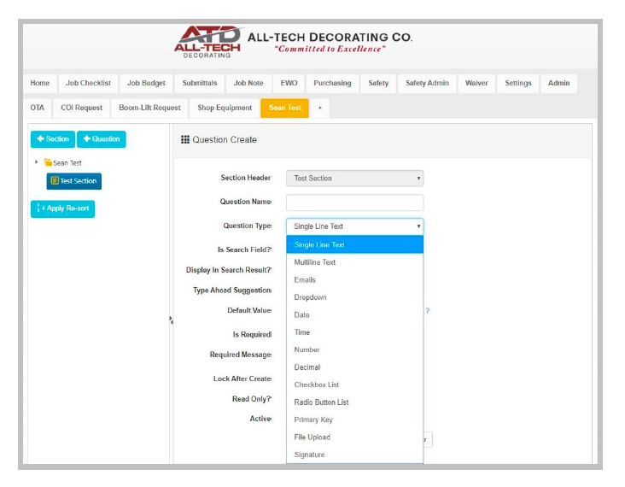
Task: Go to Job Note tab
Action: click(x=248, y=84)
